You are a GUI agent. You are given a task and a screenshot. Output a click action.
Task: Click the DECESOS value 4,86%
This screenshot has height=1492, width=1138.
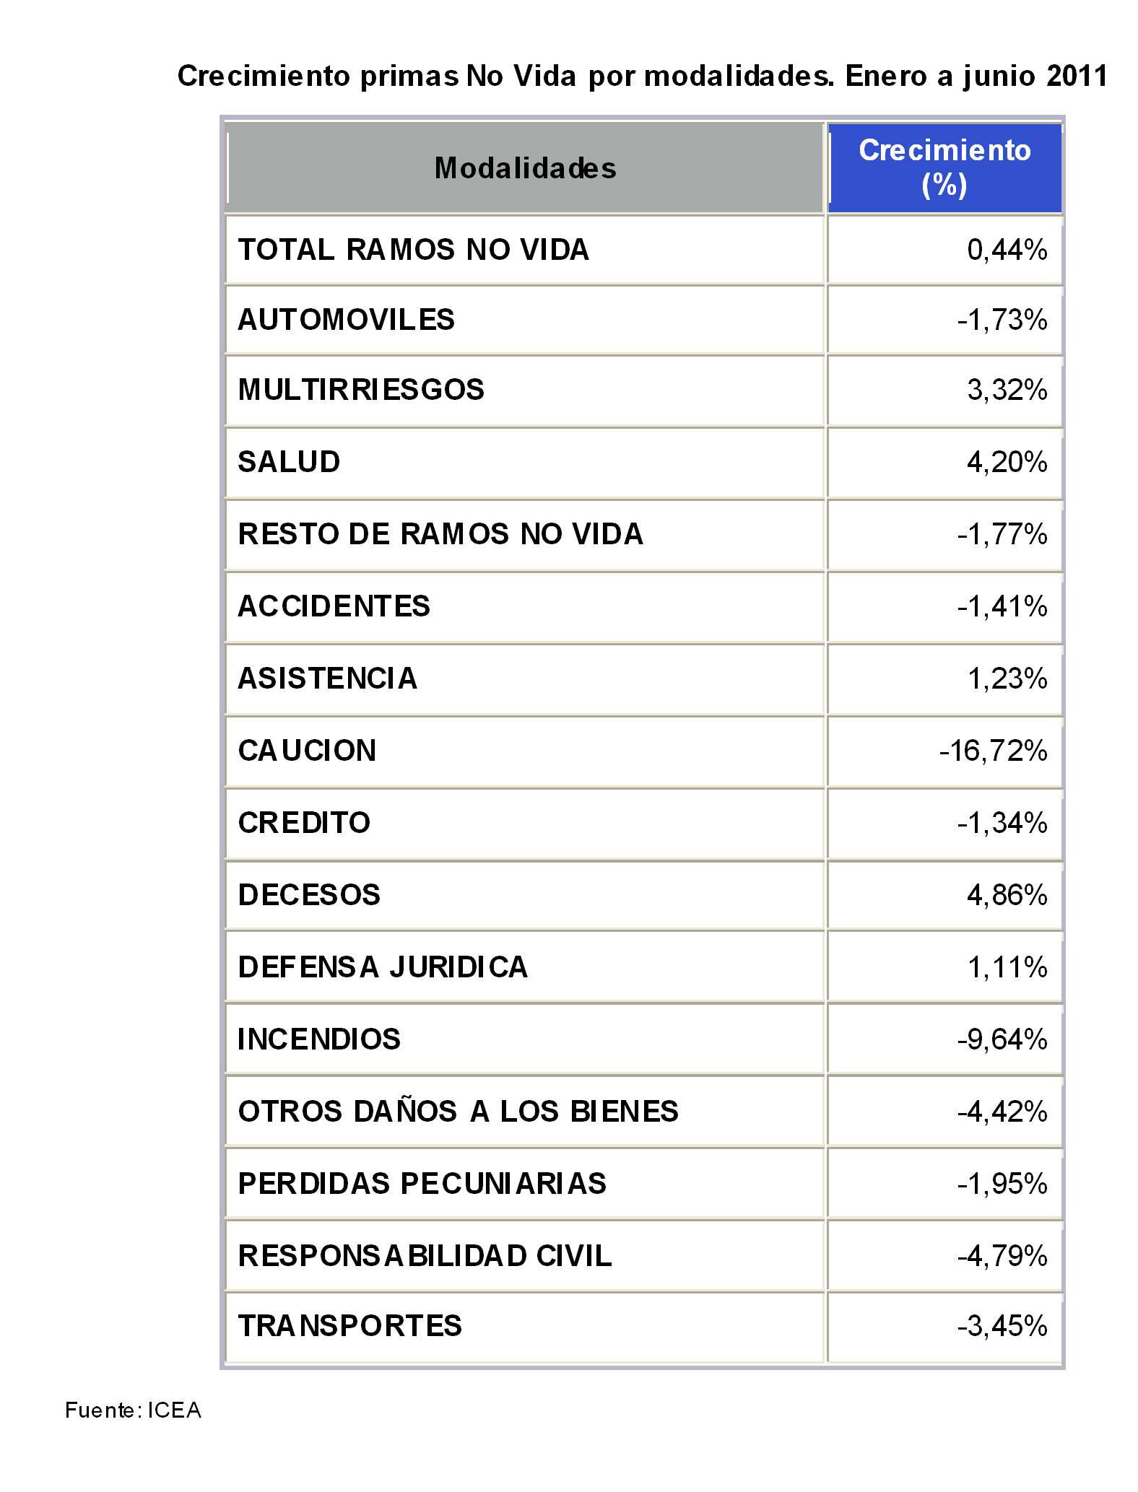tap(1007, 895)
